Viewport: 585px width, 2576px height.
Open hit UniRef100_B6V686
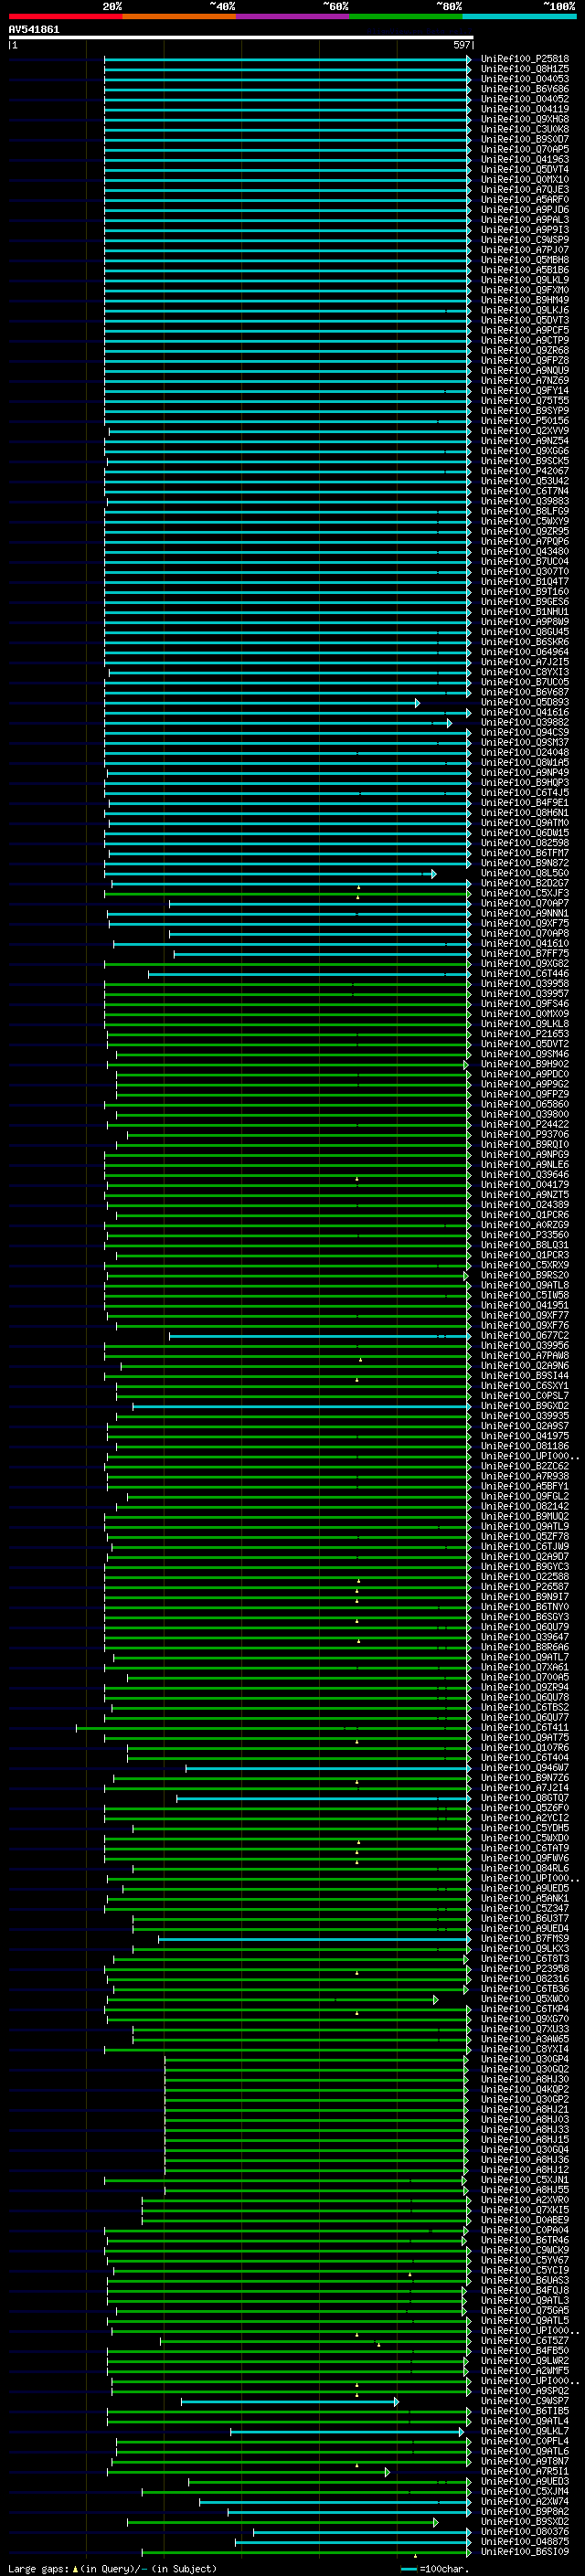point(525,89)
